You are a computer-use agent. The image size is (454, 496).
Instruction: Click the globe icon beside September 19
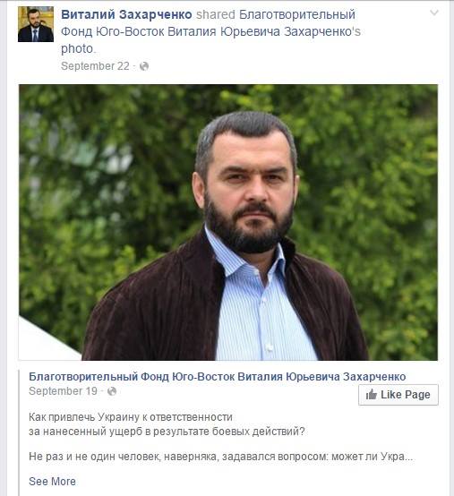click(x=112, y=391)
